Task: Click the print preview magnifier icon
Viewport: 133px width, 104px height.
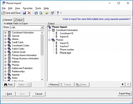Action: click(x=41, y=13)
